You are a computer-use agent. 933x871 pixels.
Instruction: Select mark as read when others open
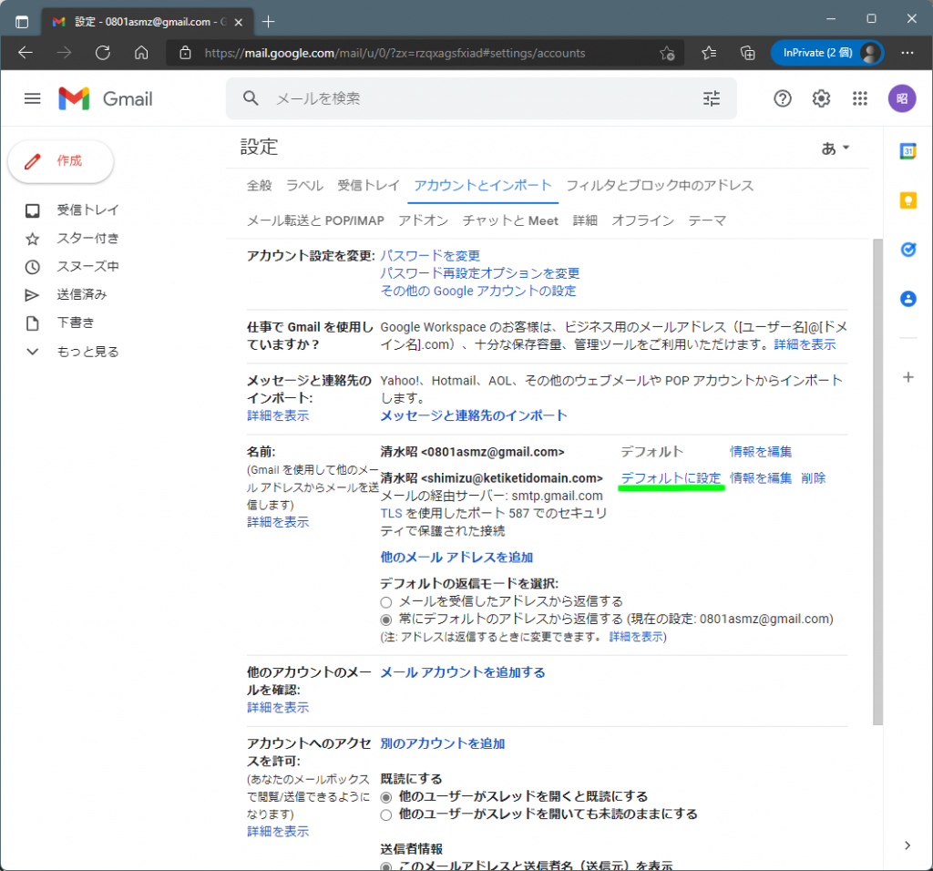[386, 797]
